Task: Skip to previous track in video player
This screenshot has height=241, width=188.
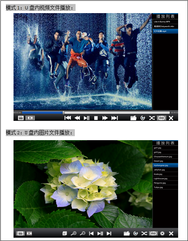Action: (x=68, y=118)
